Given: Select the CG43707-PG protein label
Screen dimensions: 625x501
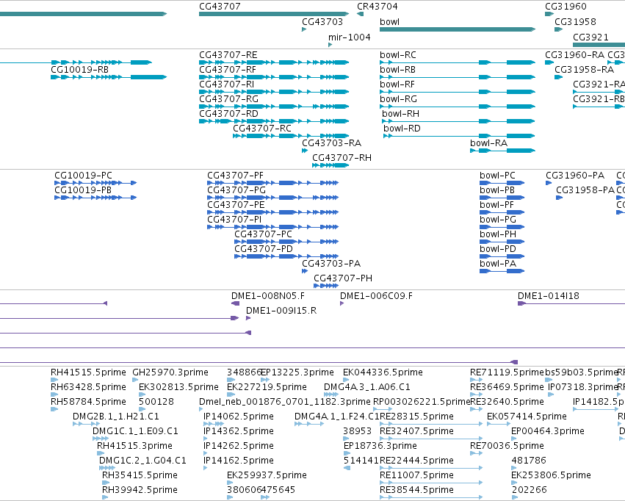Looking at the screenshot, I should coord(236,190).
